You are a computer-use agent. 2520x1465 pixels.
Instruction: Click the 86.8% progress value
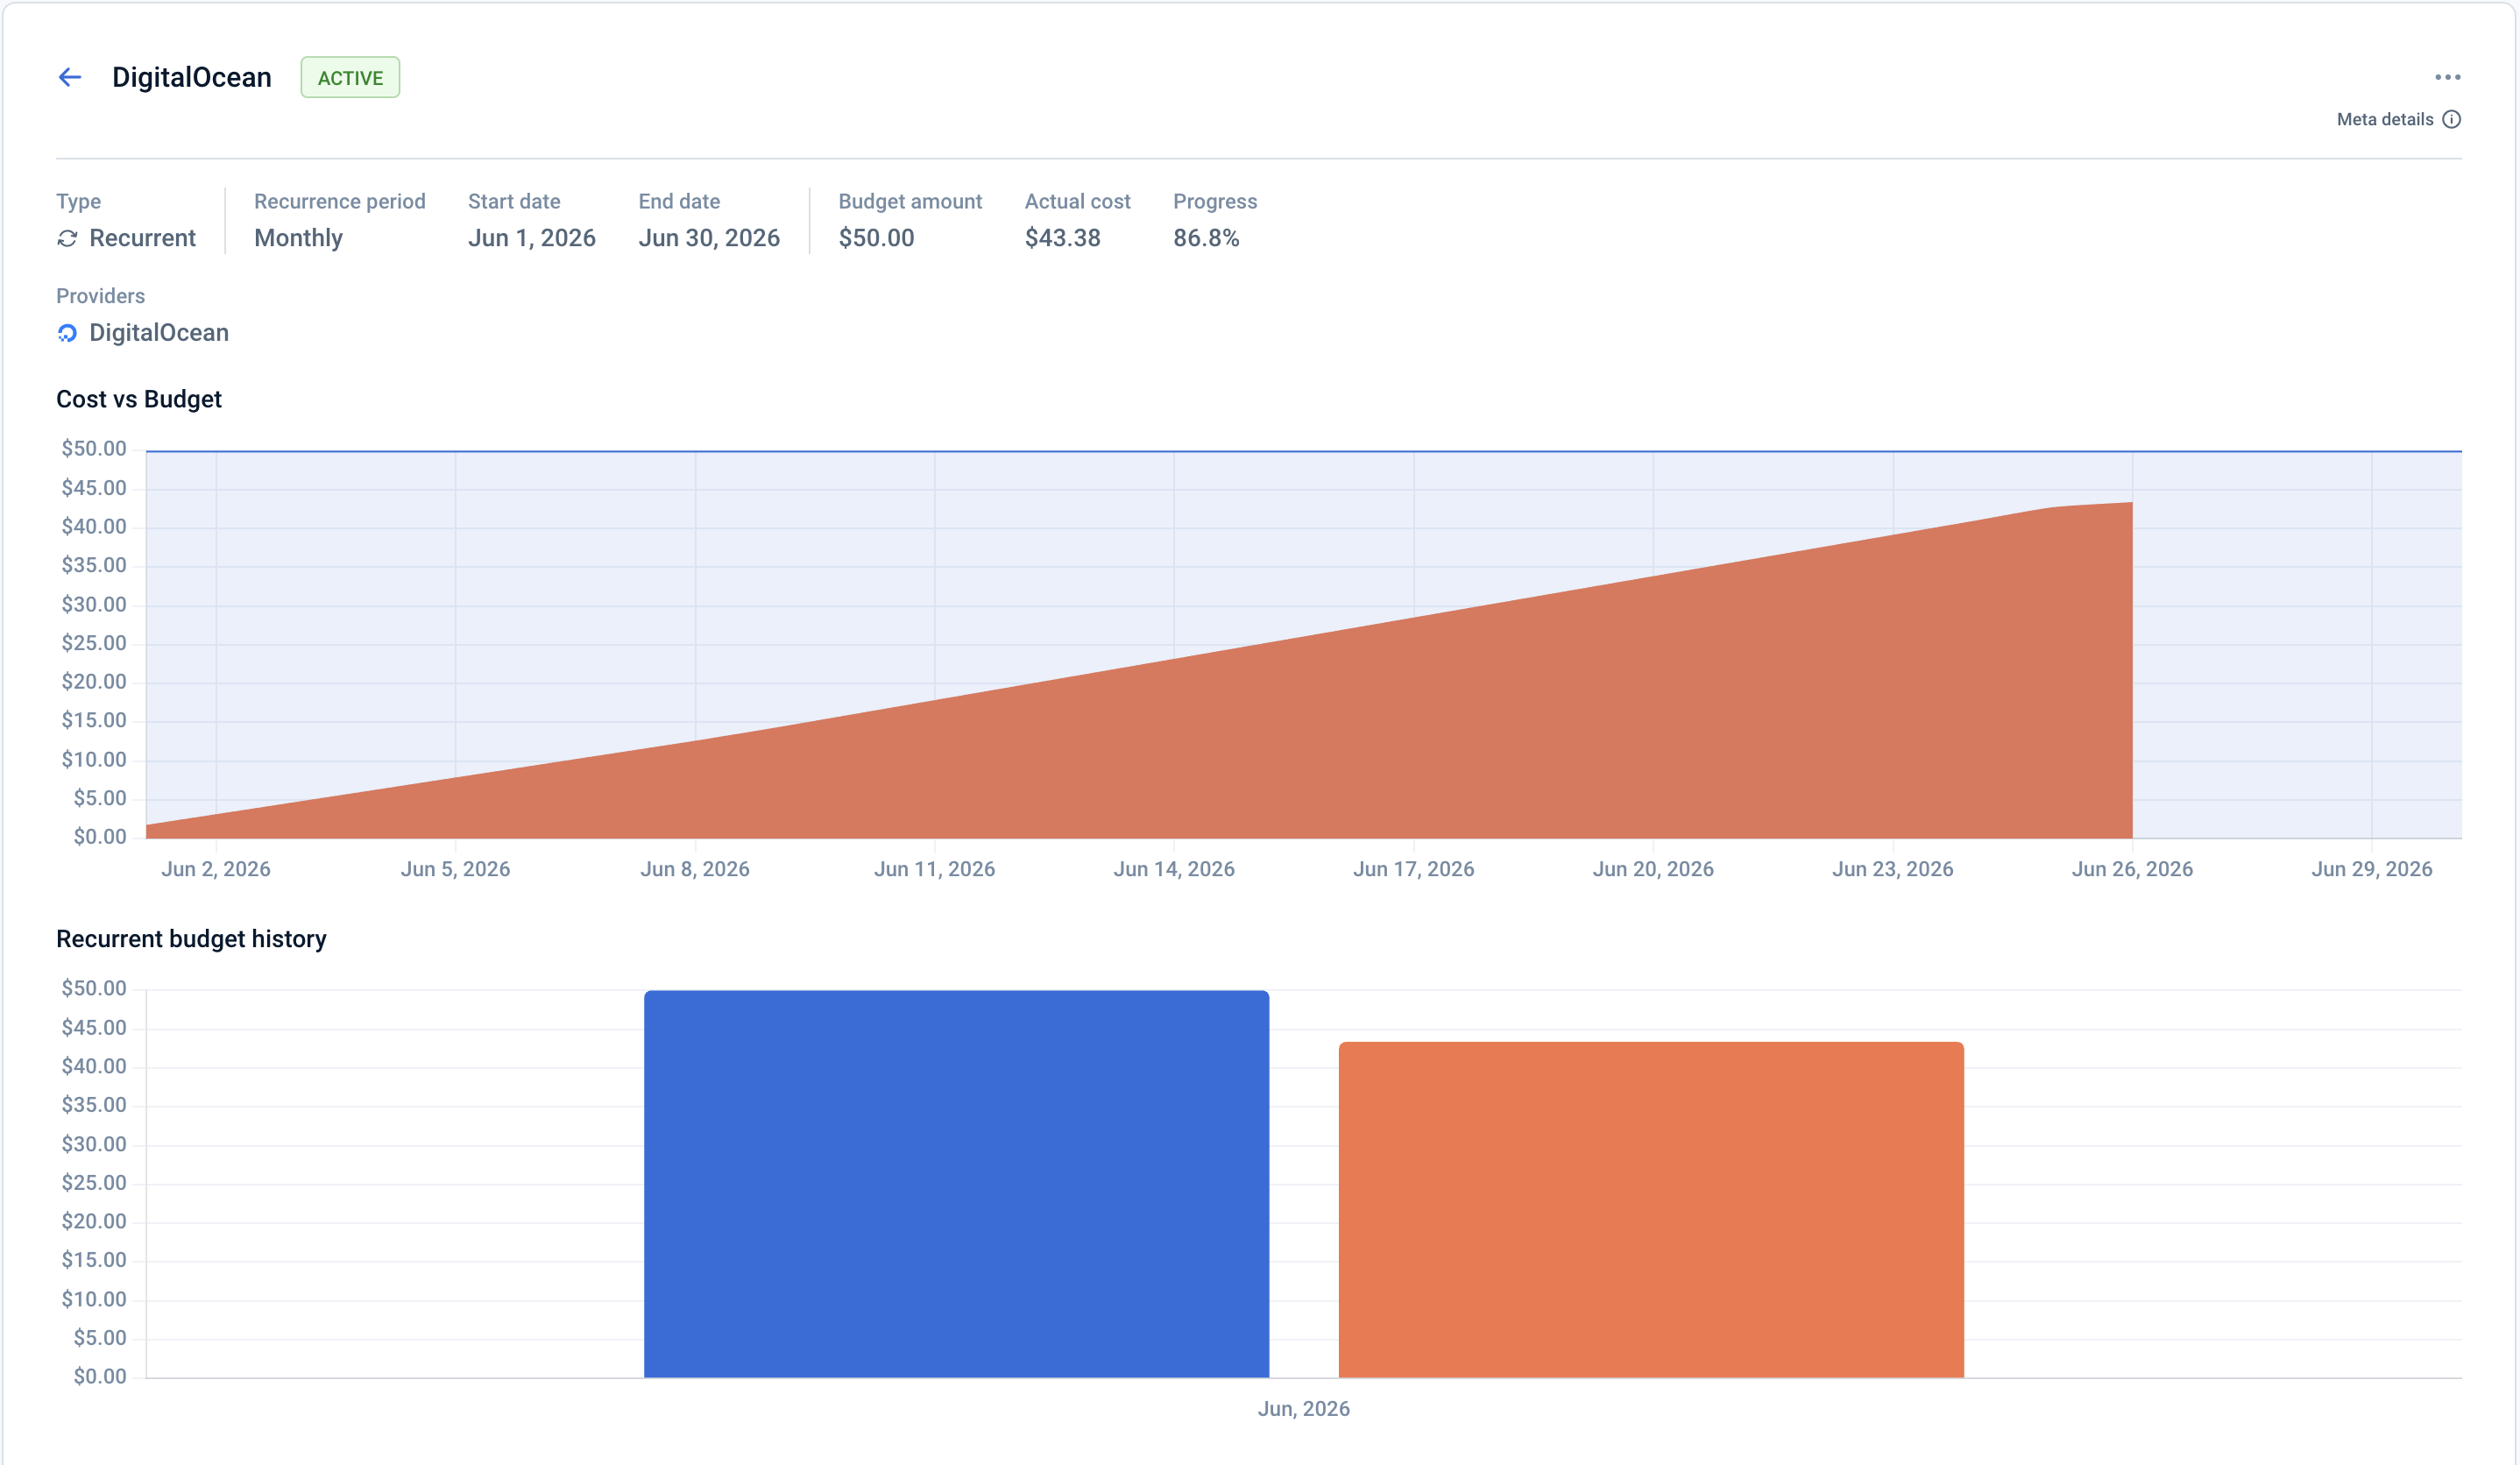coord(1206,238)
